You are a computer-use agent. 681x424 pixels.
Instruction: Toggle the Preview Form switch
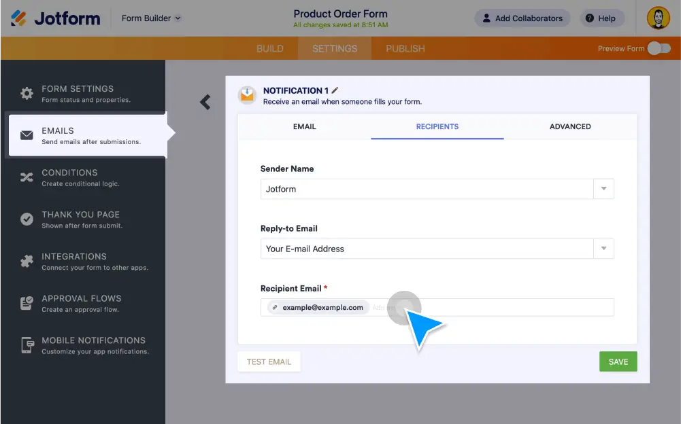658,48
